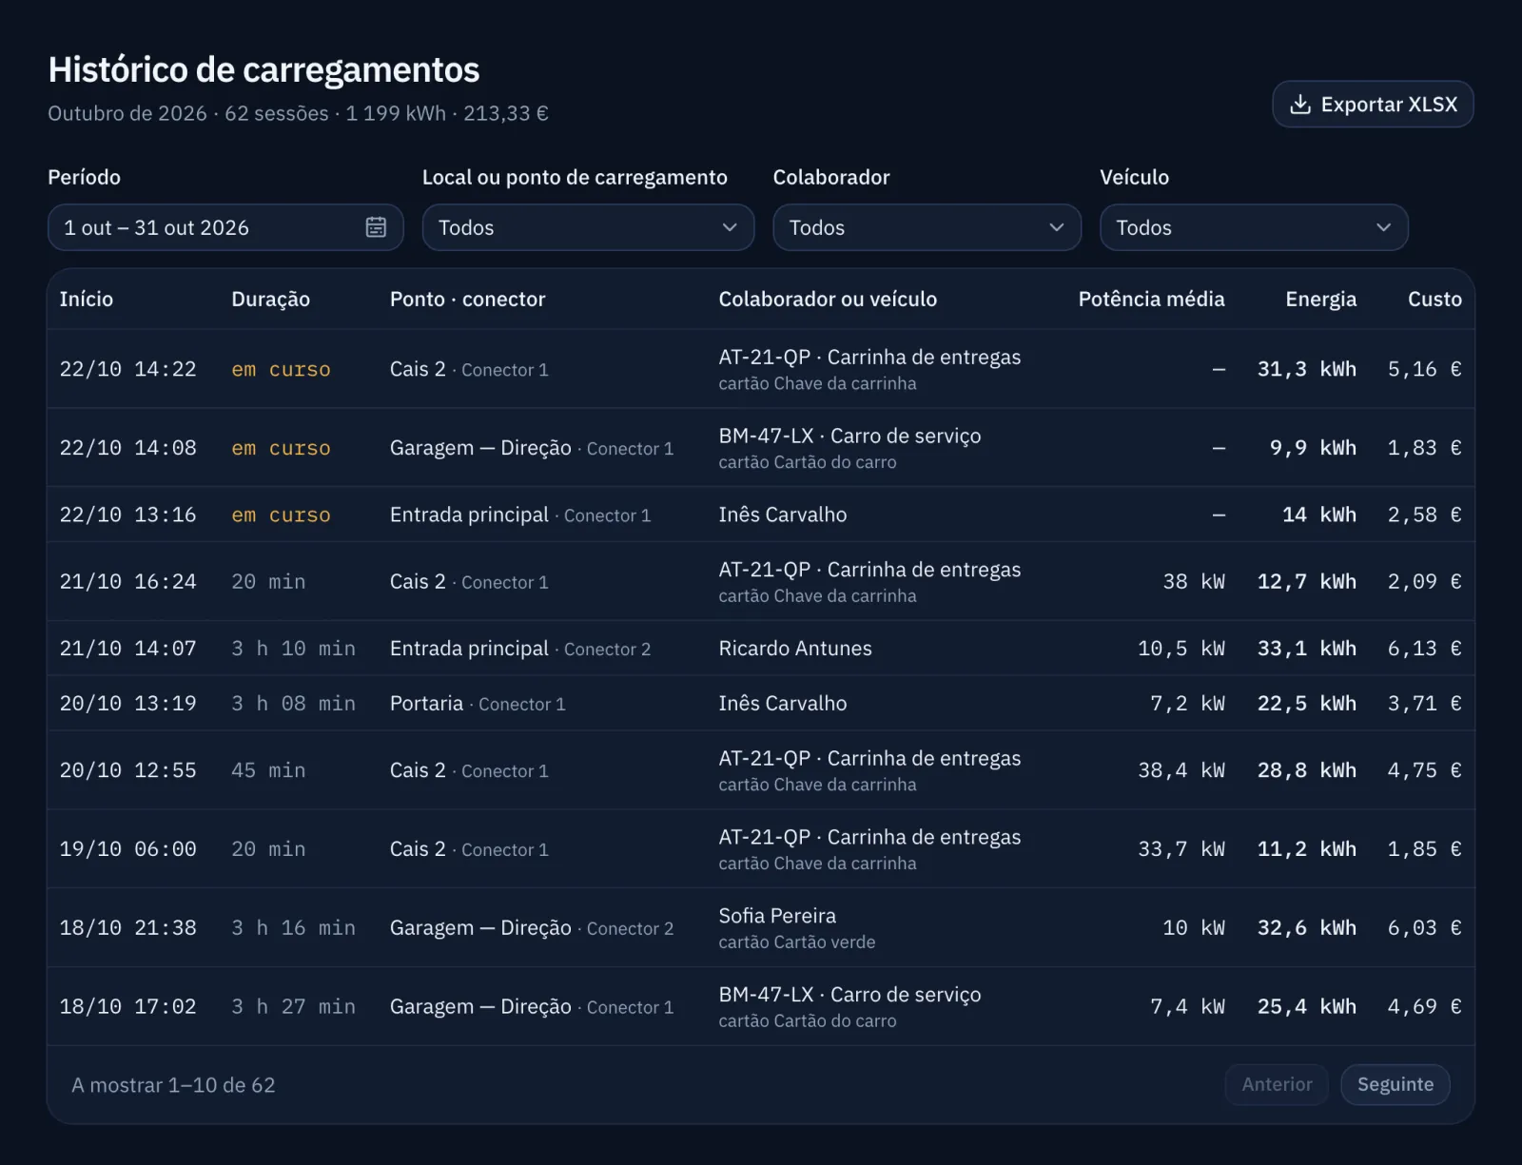Click the 7,2 kW power value

coord(1187,704)
